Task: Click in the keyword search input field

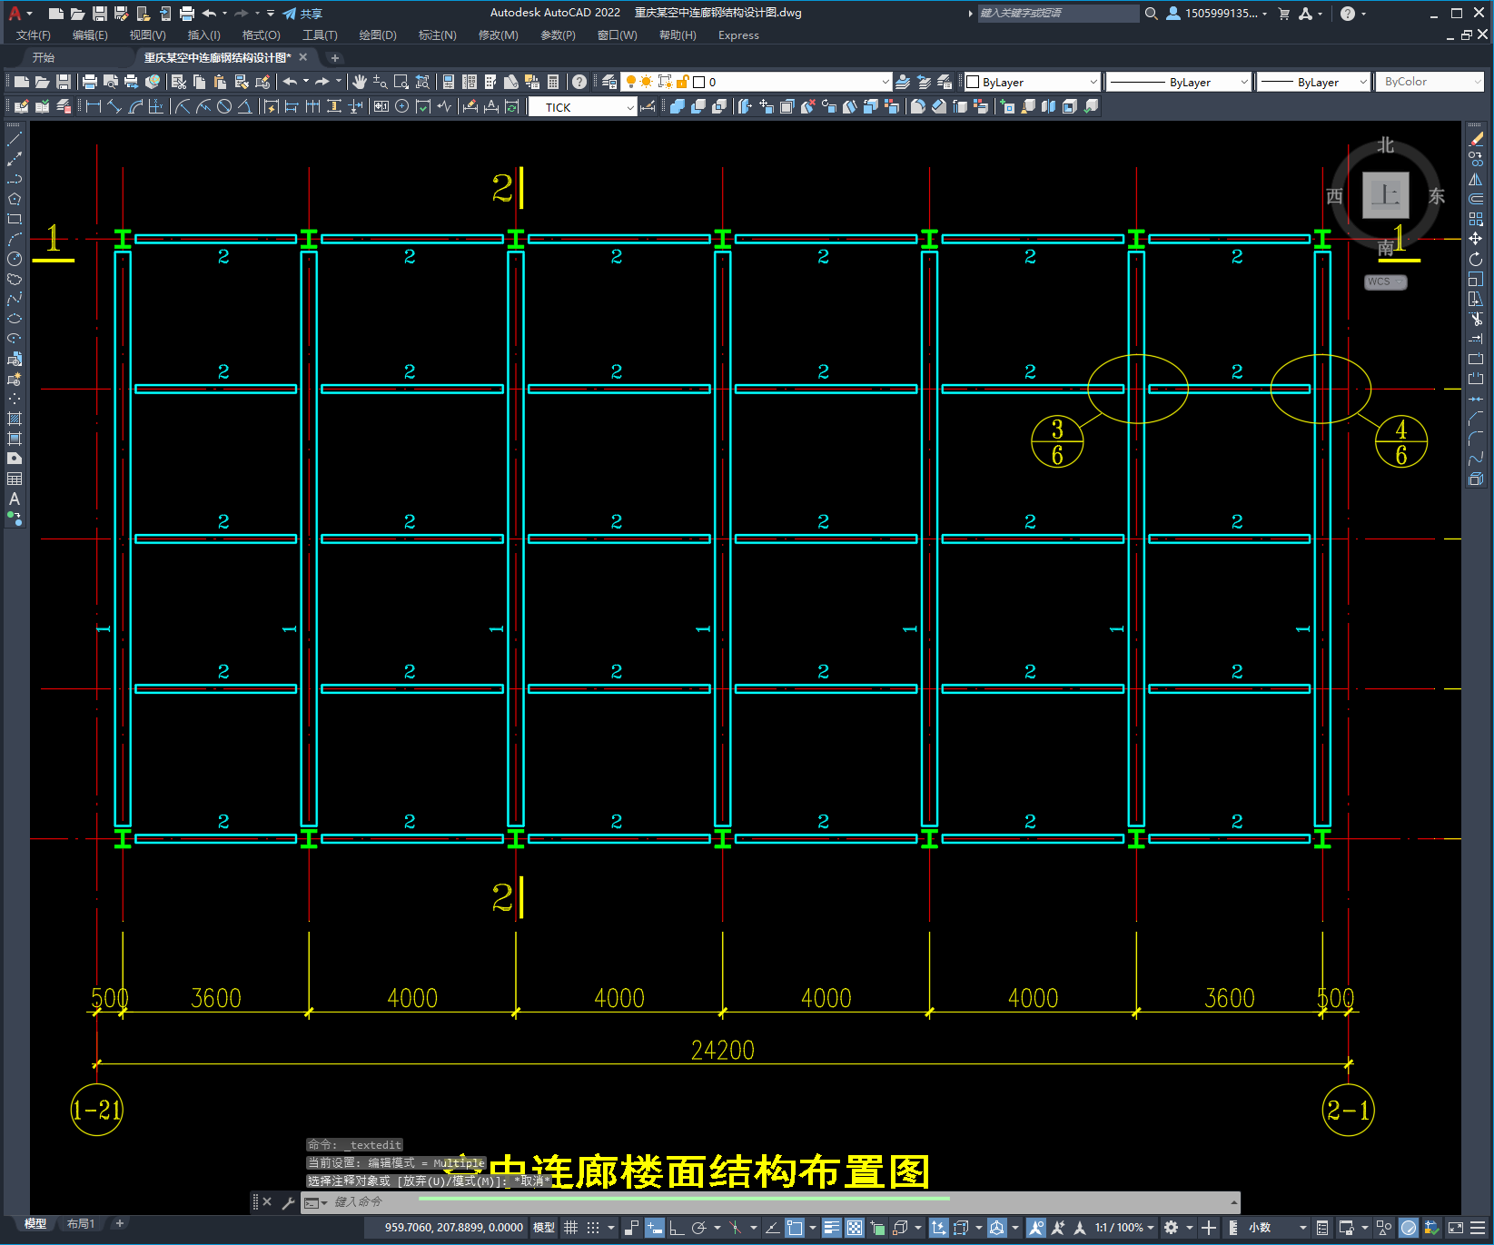Action: [1058, 13]
